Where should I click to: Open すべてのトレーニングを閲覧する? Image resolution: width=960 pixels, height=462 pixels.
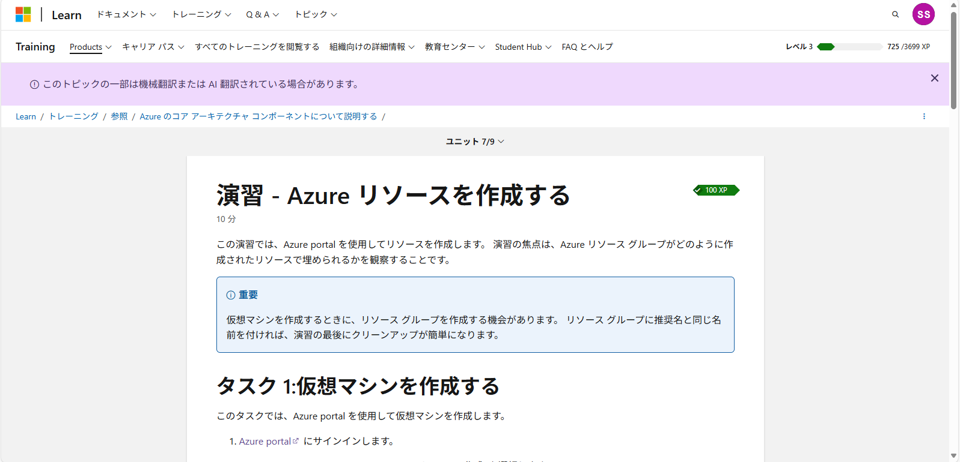(x=257, y=47)
